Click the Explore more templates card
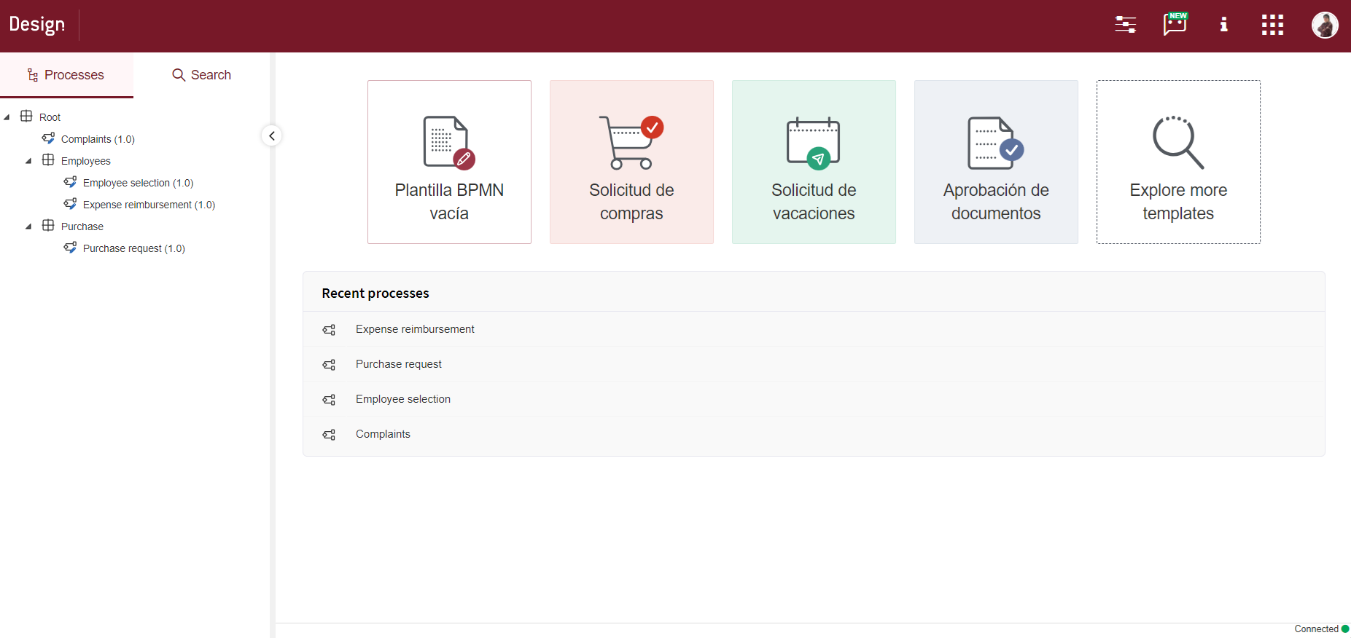Image resolution: width=1351 pixels, height=638 pixels. point(1178,162)
